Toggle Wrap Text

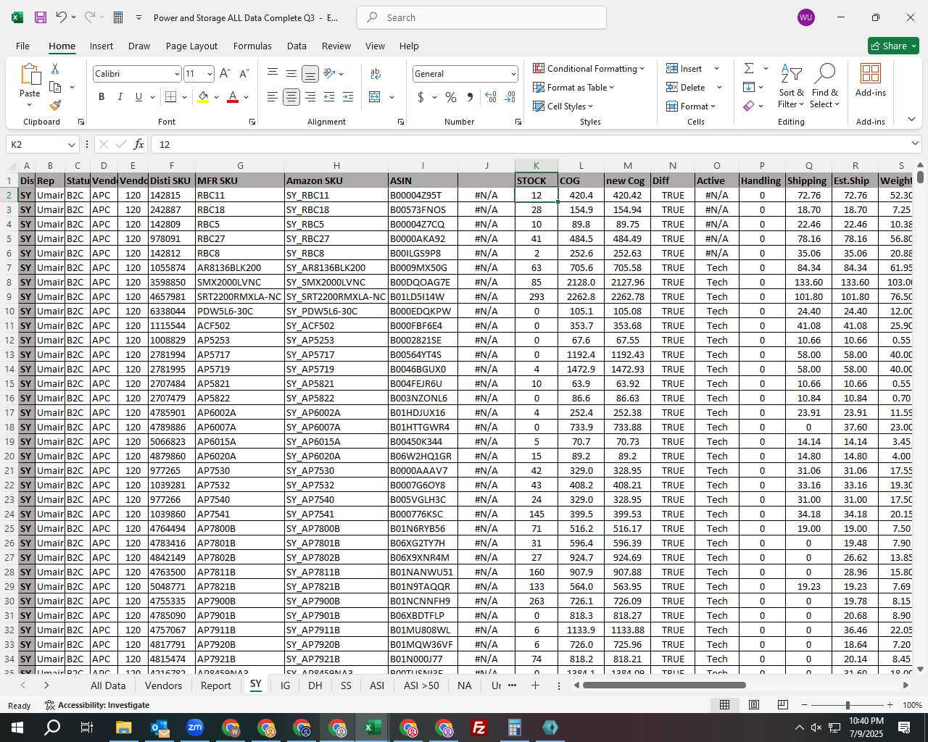point(376,74)
